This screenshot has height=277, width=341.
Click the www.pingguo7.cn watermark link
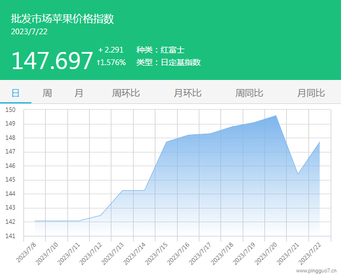[316, 271]
